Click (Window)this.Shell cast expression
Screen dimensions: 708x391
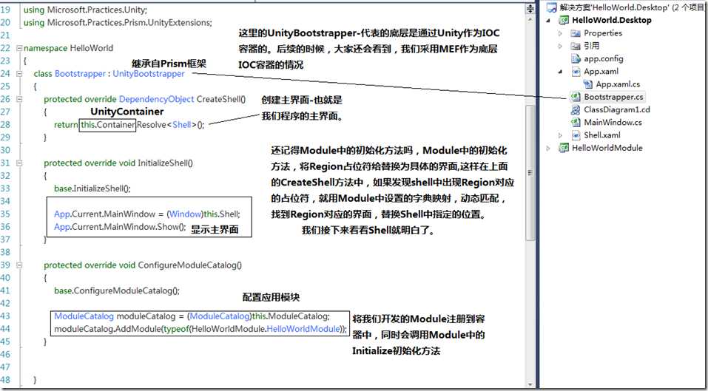tap(203, 214)
